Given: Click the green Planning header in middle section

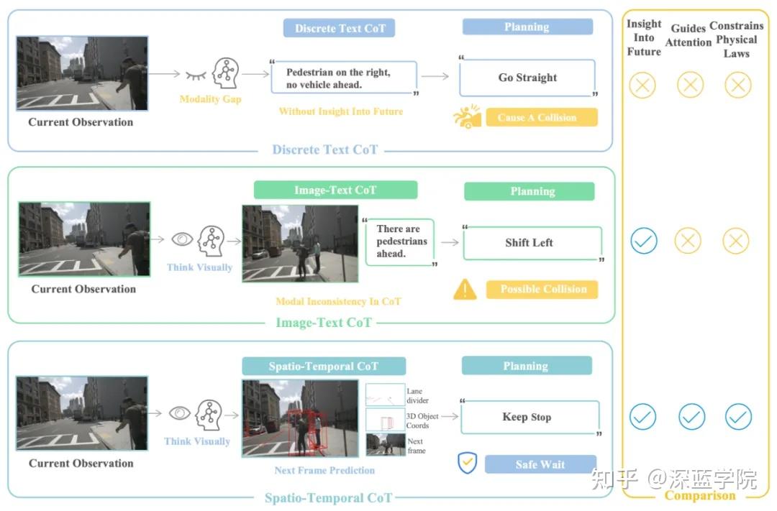Looking at the screenshot, I should click(x=530, y=191).
